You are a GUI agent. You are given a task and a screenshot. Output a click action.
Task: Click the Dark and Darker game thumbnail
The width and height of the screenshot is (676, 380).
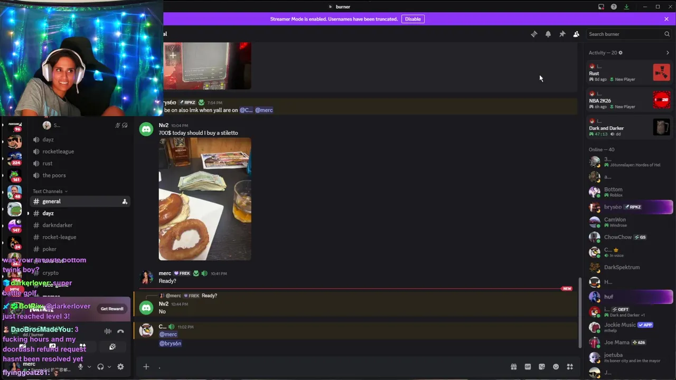point(661,127)
